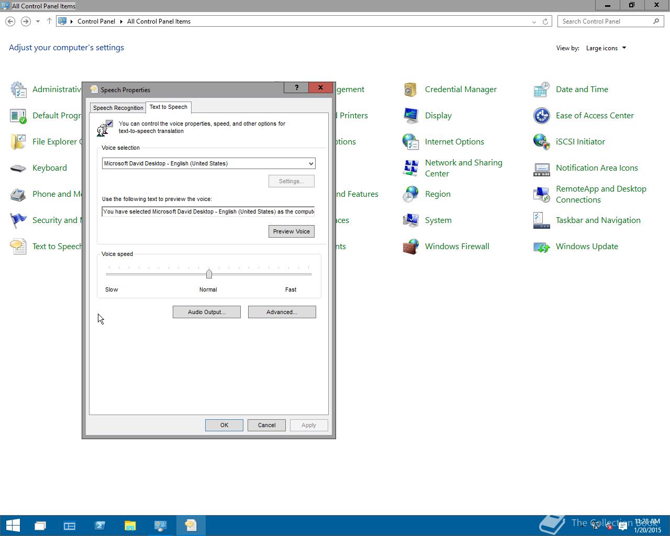Select the Text to Speech tab
The width and height of the screenshot is (670, 536).
pos(169,107)
